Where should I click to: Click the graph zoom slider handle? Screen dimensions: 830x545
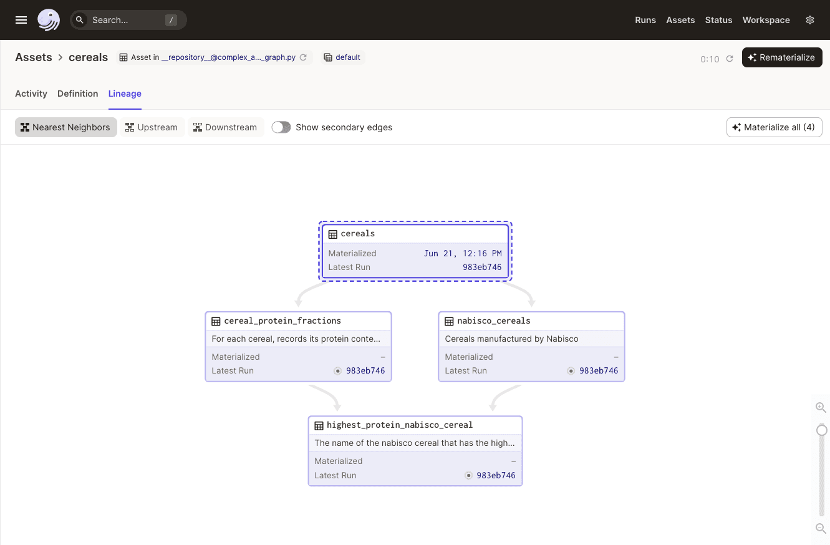click(x=822, y=430)
